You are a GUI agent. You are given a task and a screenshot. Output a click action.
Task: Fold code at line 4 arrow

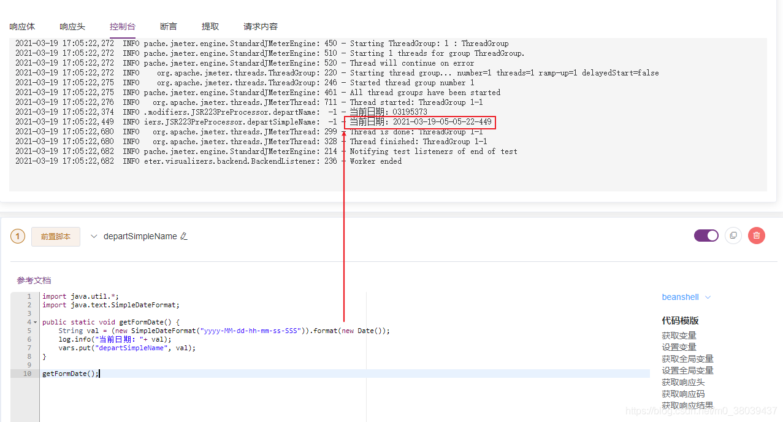35,322
